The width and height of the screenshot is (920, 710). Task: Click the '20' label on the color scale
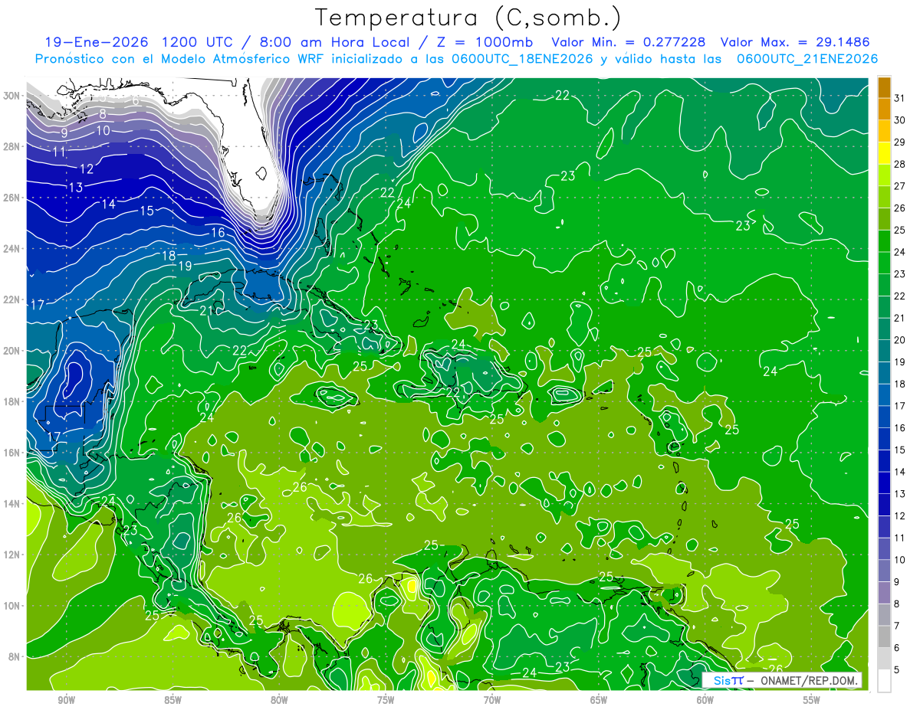coord(900,339)
